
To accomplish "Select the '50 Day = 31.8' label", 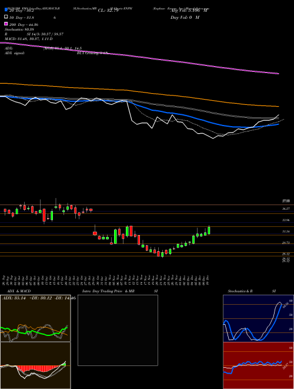I will [22, 18].
